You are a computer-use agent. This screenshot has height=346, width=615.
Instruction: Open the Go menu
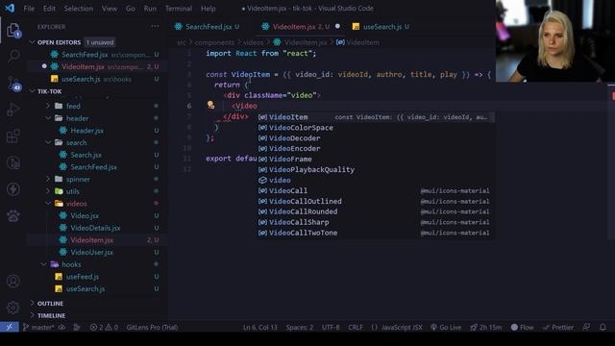[131, 9]
